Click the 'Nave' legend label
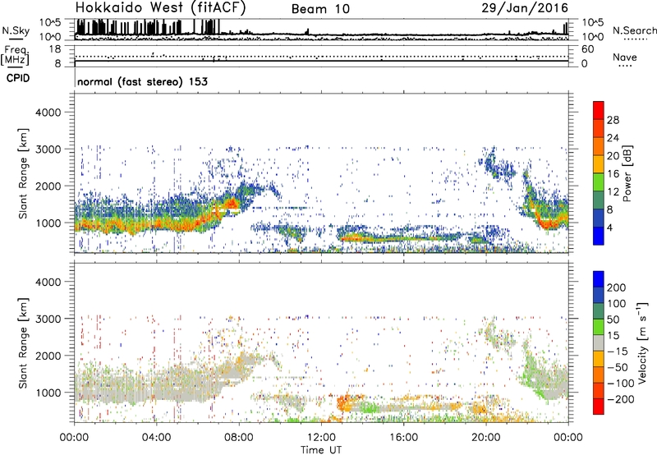657x455 pixels. 625,57
